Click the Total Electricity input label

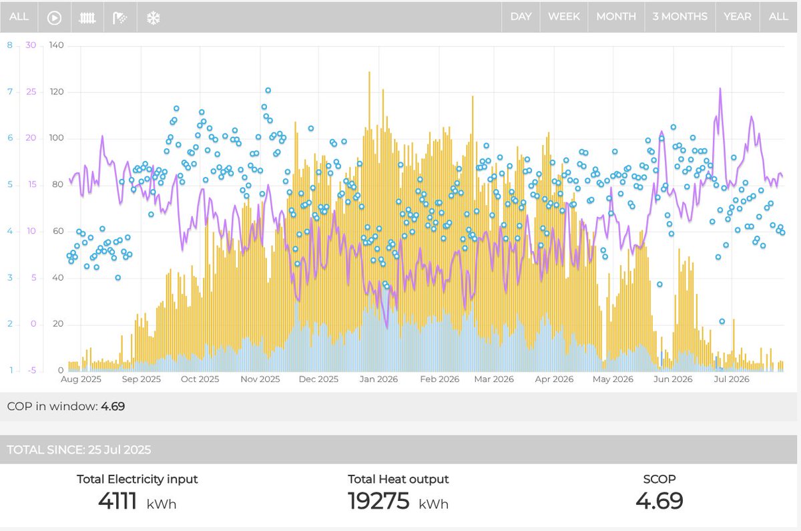137,479
